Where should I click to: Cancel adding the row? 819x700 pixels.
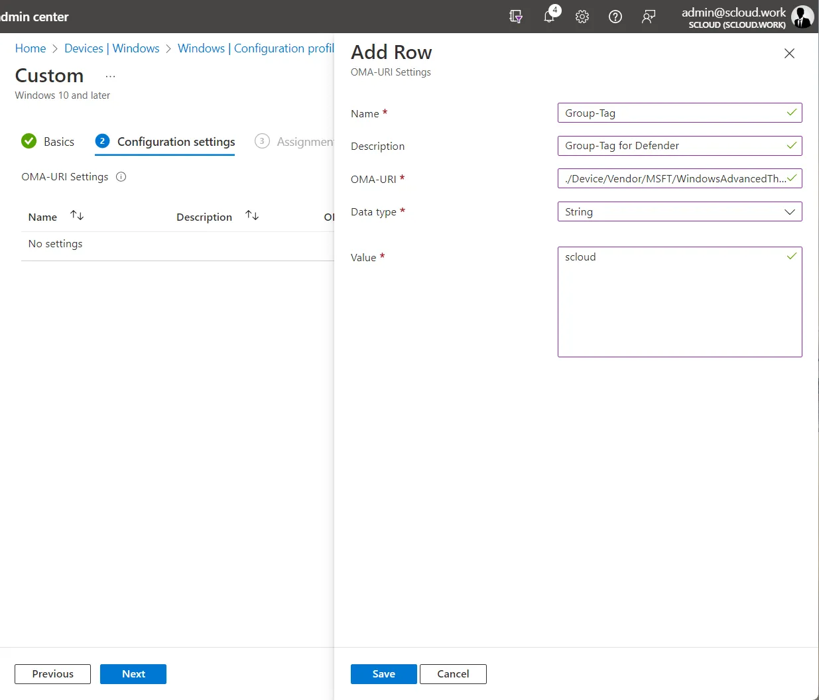453,673
